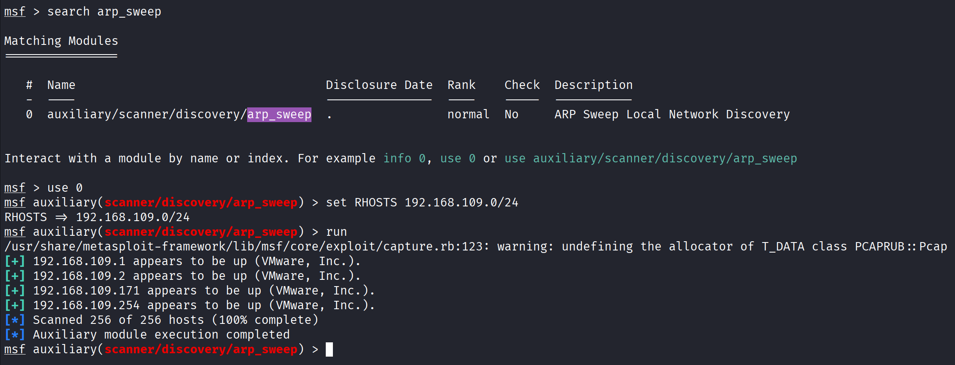
Task: Click the 'search arp_sweep' command text
Action: (x=104, y=12)
